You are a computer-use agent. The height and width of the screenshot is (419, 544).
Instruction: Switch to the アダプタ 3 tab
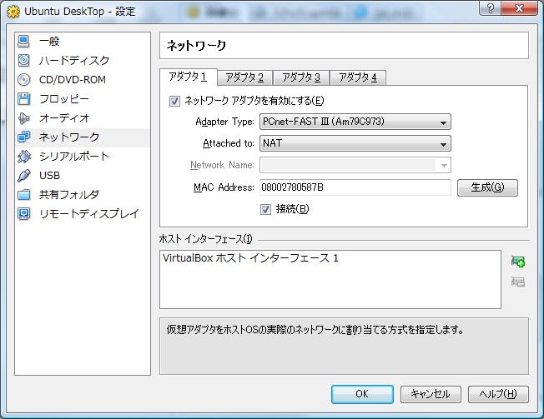click(301, 77)
